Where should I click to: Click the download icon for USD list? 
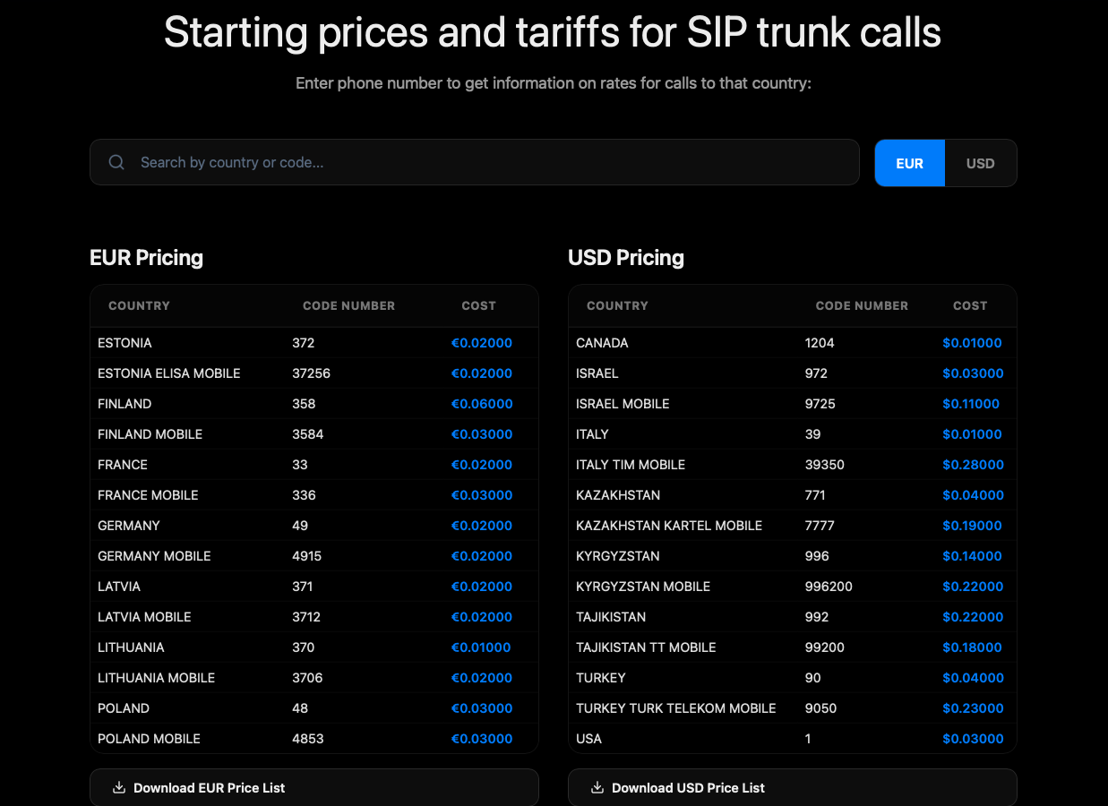click(x=597, y=788)
